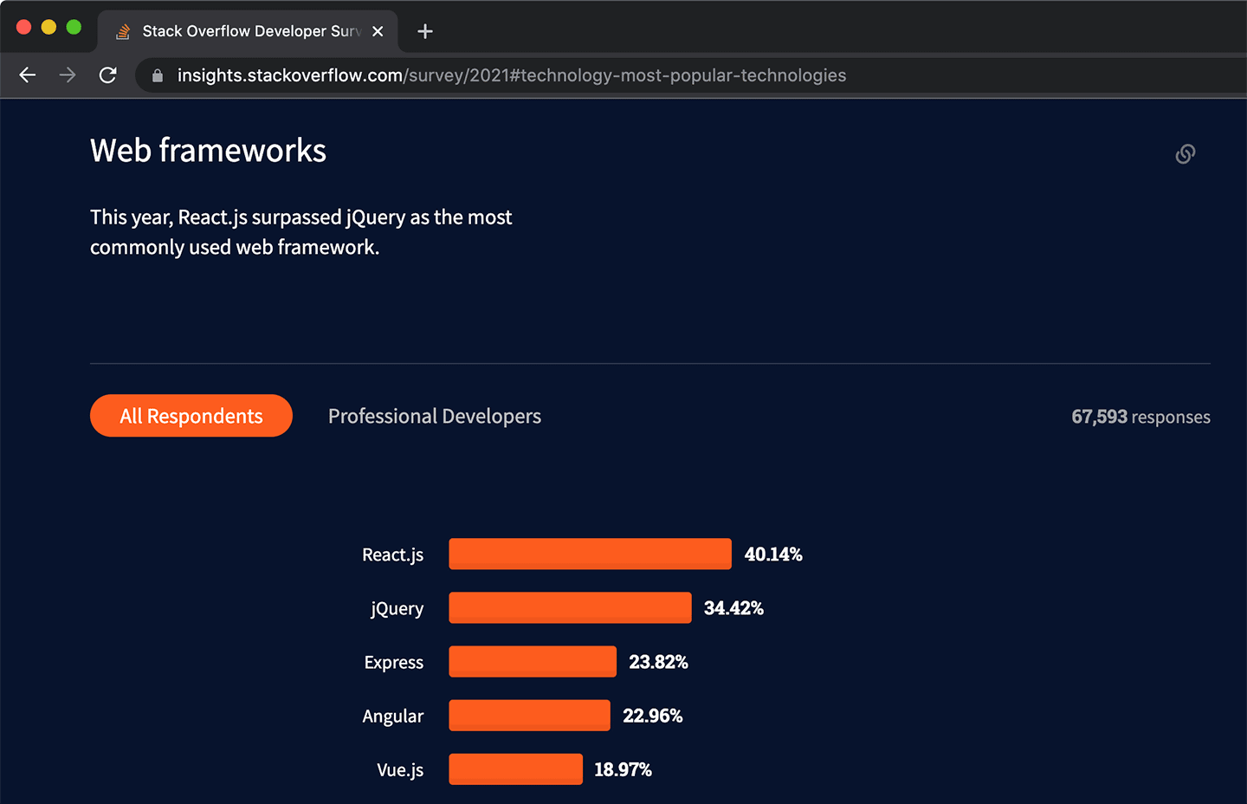Click the React.js label
Viewport: 1247px width, 804px height.
[392, 555]
